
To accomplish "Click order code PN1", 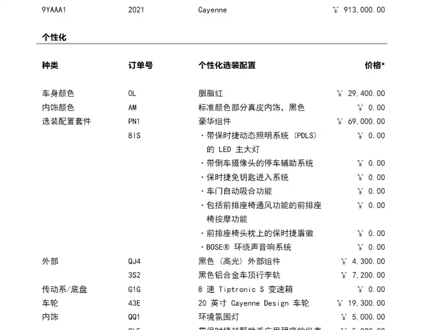I will (x=134, y=121).
